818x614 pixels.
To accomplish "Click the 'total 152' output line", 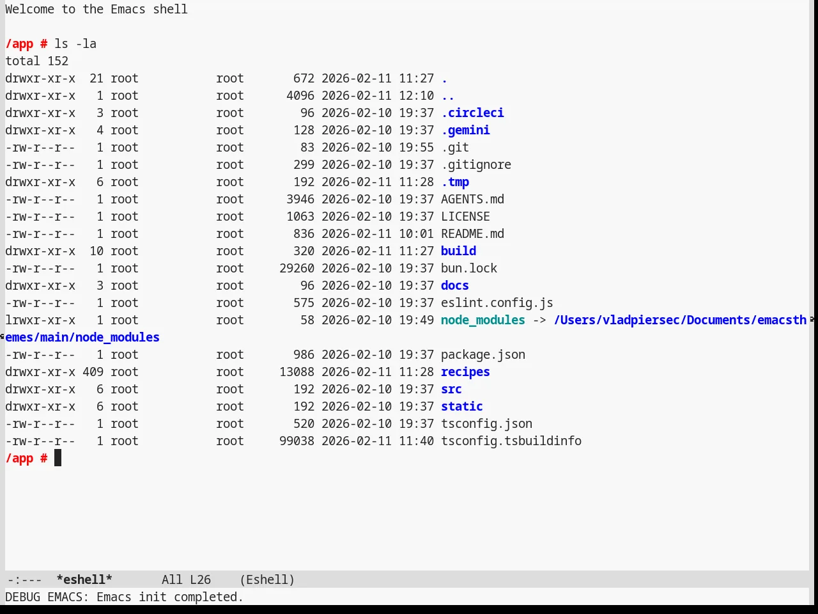I will click(37, 61).
